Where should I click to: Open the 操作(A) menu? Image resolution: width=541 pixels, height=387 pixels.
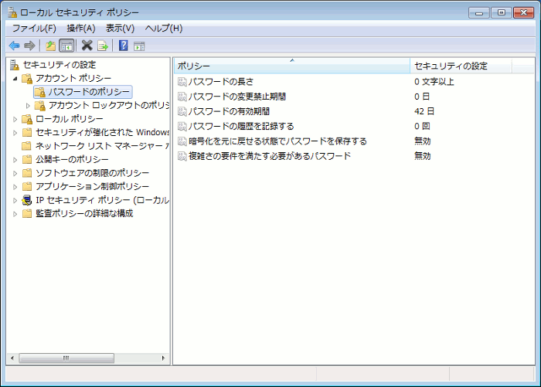[x=81, y=29]
